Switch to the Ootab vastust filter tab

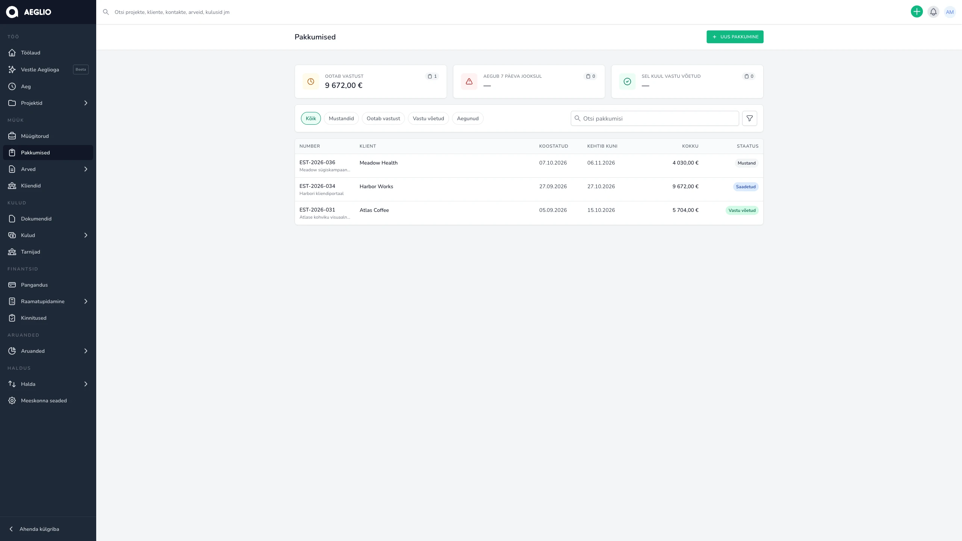coord(383,118)
